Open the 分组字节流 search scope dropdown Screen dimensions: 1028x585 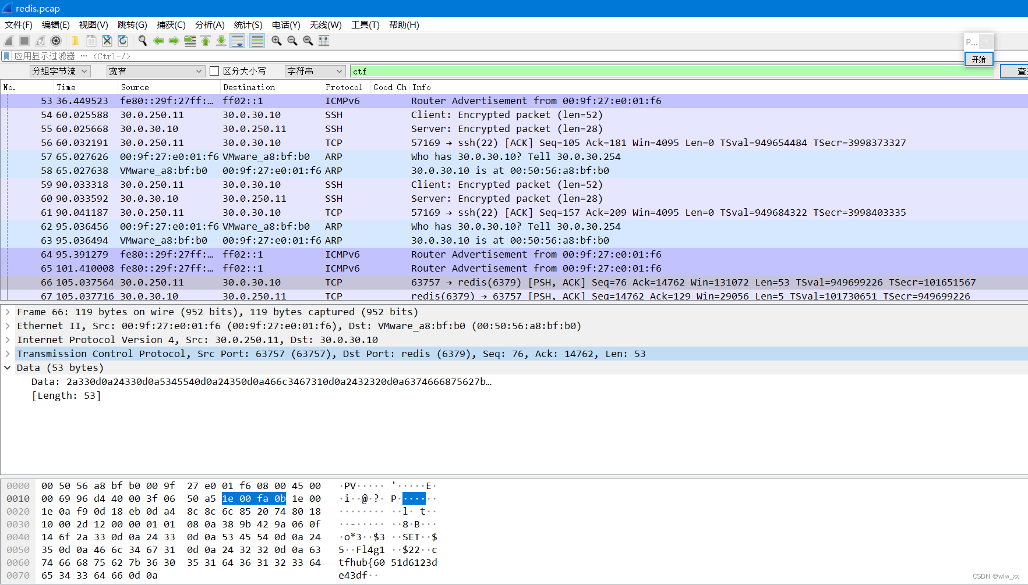click(60, 71)
